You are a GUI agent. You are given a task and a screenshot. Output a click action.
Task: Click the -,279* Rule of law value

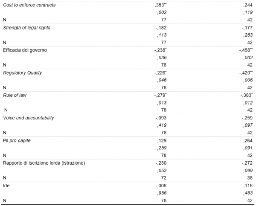pyautogui.click(x=160, y=95)
